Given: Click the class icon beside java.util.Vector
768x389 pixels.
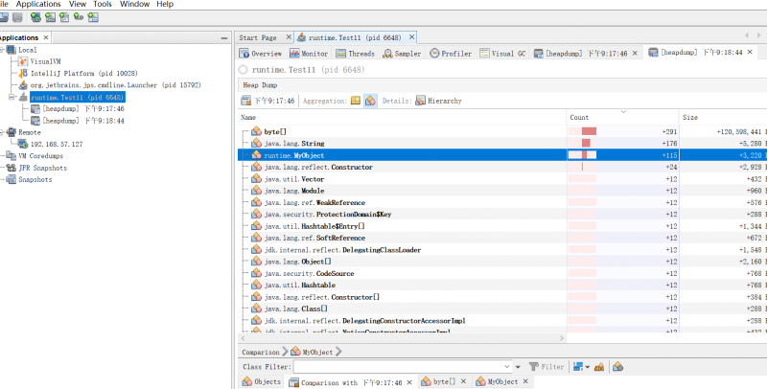Looking at the screenshot, I should pos(257,178).
